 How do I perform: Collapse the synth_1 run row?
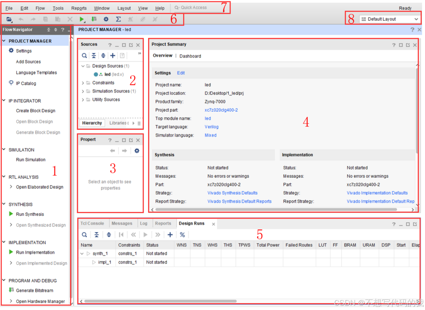[x=82, y=254]
